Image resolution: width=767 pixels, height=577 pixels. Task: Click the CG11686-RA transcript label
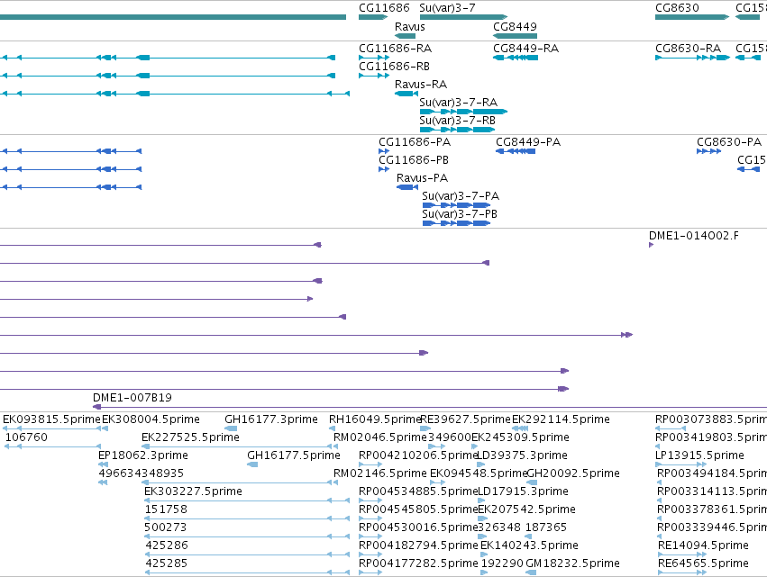[x=396, y=49]
